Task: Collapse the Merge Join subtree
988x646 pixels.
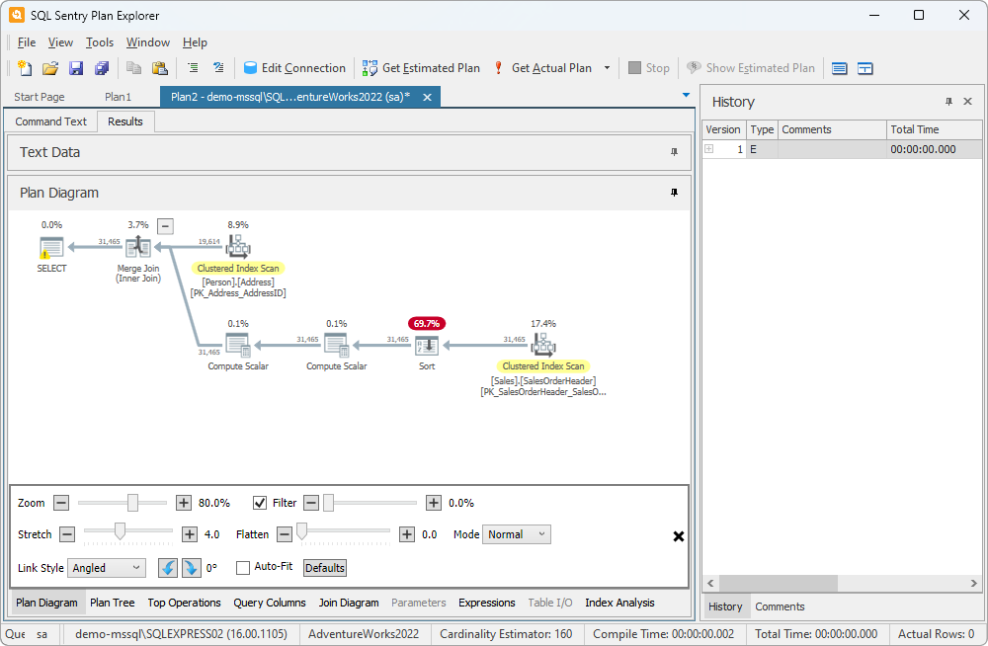Action: (165, 225)
